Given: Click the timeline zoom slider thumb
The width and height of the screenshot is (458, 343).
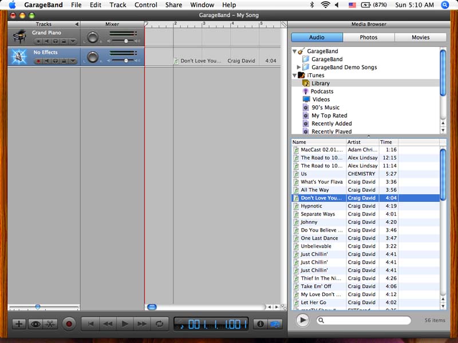Looking at the screenshot, I should click(38, 307).
